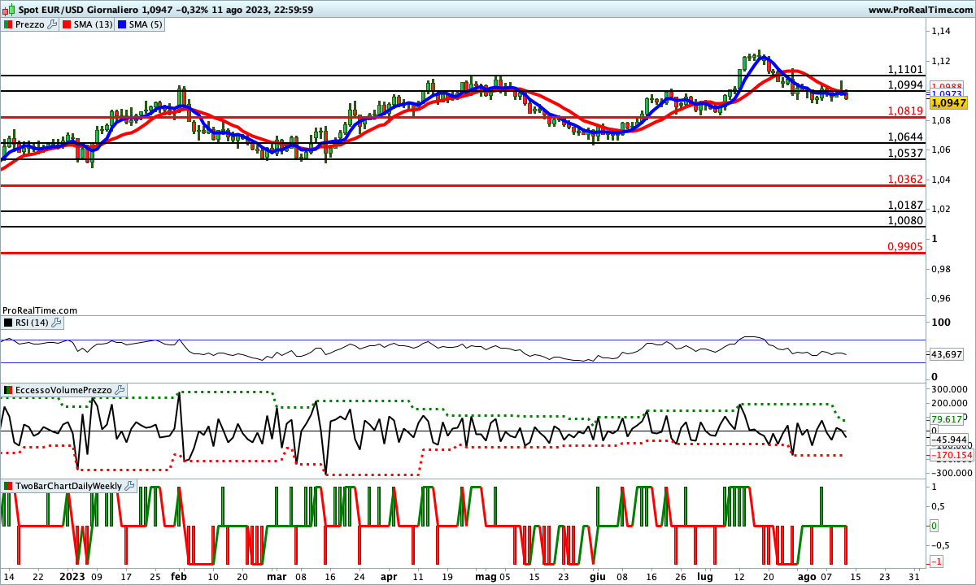Select the Prezzo indicator label
The image size is (976, 585).
(30, 24)
